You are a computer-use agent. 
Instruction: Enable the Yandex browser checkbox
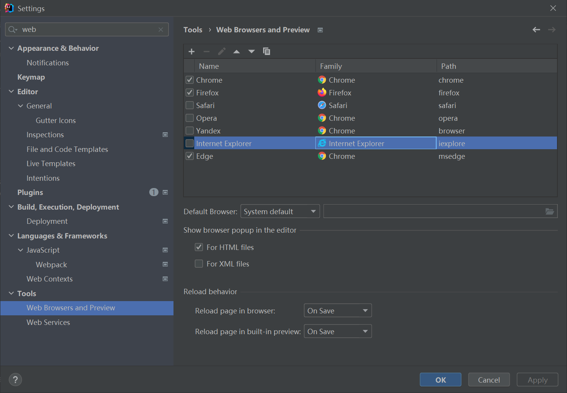pyautogui.click(x=190, y=131)
